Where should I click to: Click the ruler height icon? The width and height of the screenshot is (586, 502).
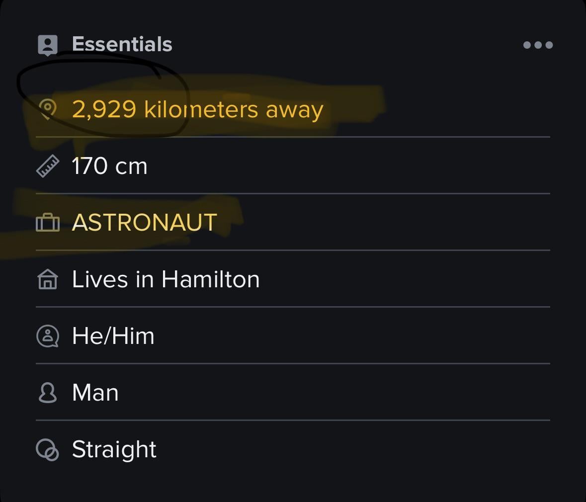click(x=48, y=166)
